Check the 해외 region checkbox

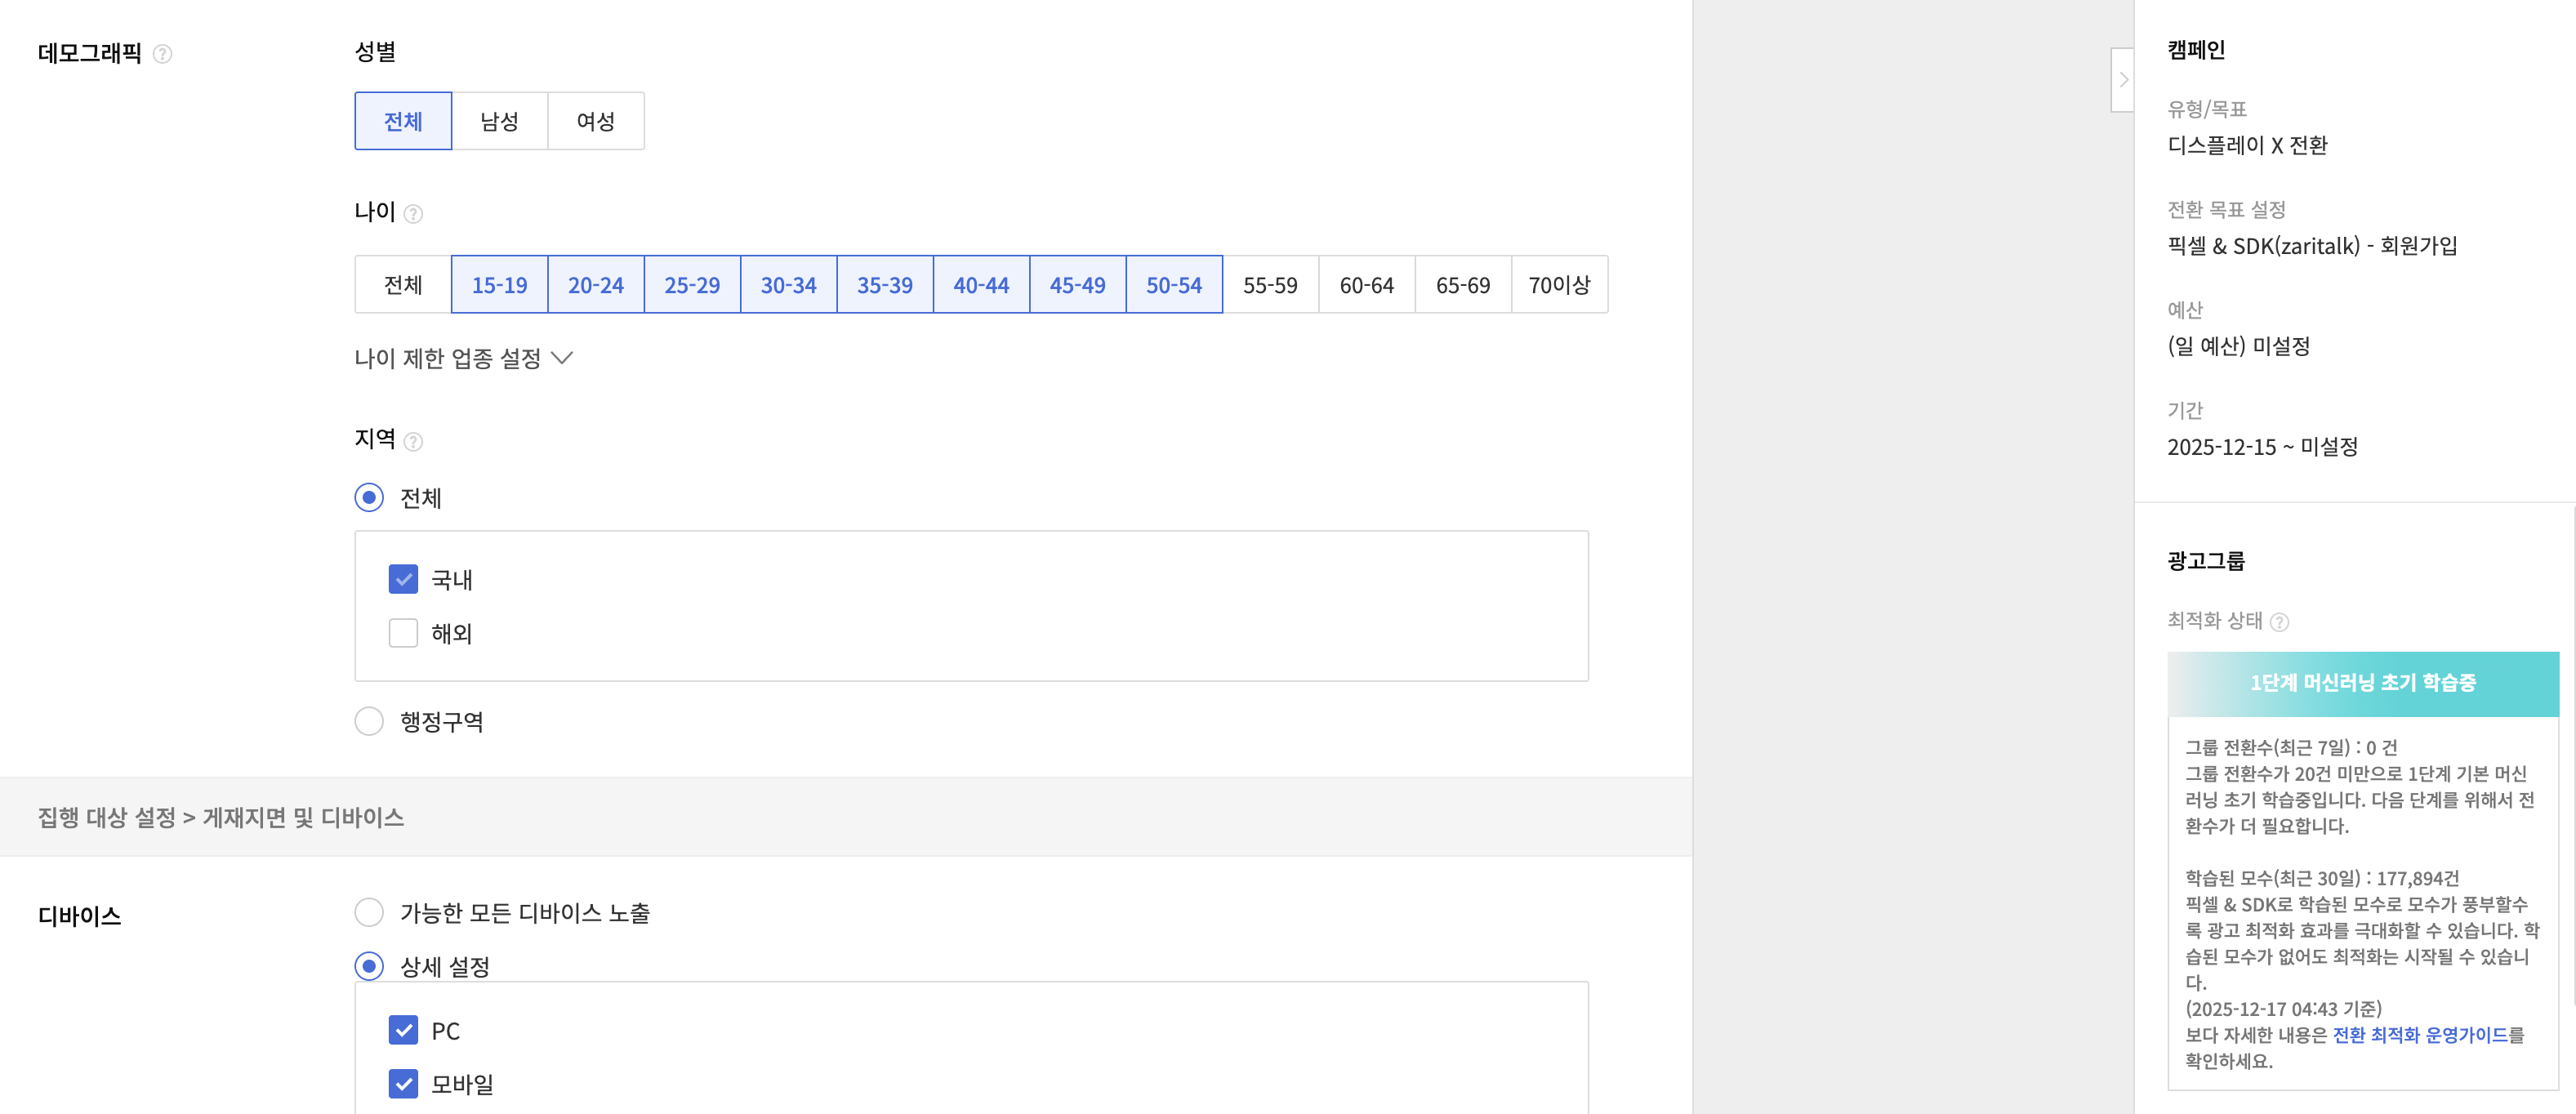[403, 633]
